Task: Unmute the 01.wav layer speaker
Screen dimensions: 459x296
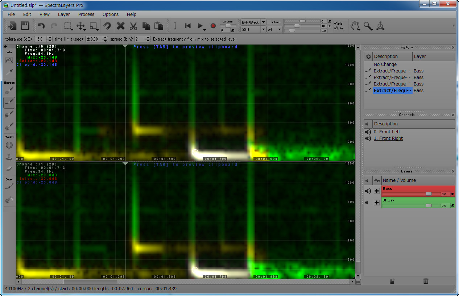Action: 367,203
